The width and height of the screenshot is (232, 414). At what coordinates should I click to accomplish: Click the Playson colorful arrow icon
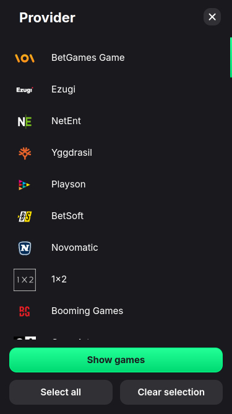(x=24, y=185)
